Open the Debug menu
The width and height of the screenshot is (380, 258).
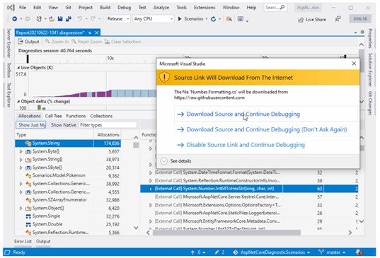(x=124, y=8)
